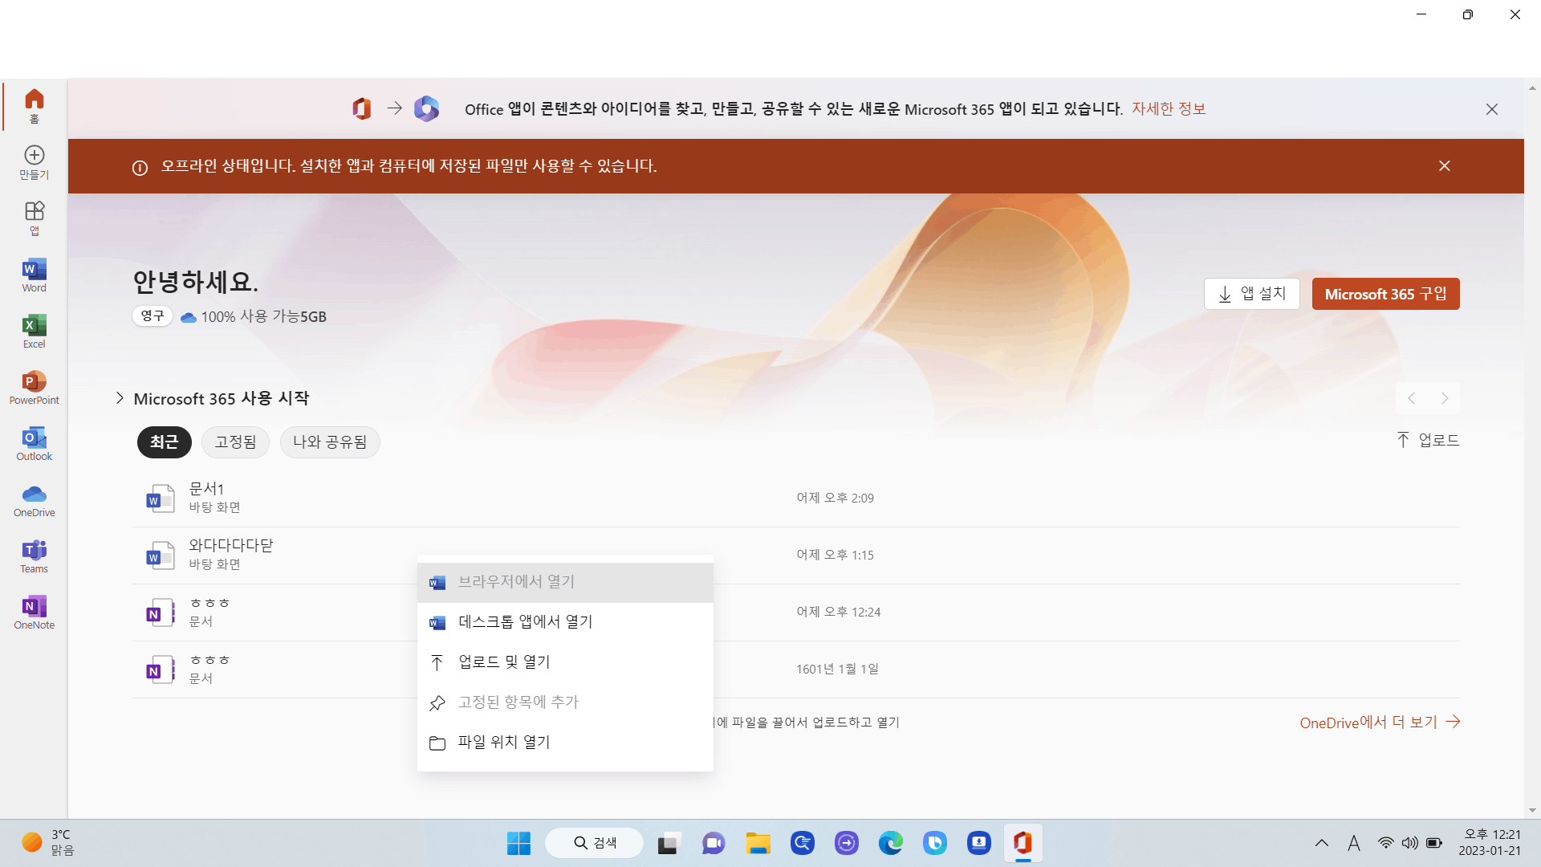The width and height of the screenshot is (1541, 867).
Task: Open OneNote from the sidebar
Action: [34, 613]
